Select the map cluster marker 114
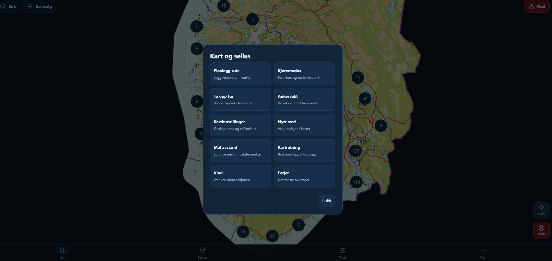Screen dimensions: 552x261 coord(356,182)
